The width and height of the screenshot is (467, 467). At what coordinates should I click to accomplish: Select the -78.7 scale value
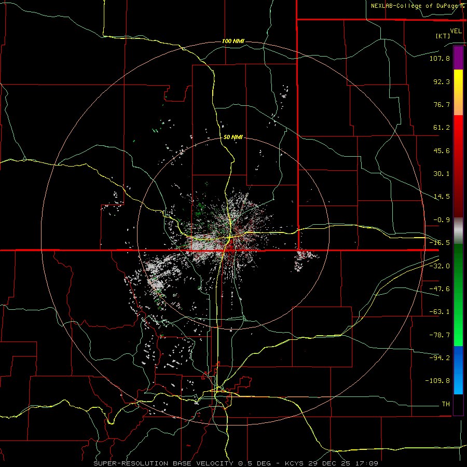439,335
